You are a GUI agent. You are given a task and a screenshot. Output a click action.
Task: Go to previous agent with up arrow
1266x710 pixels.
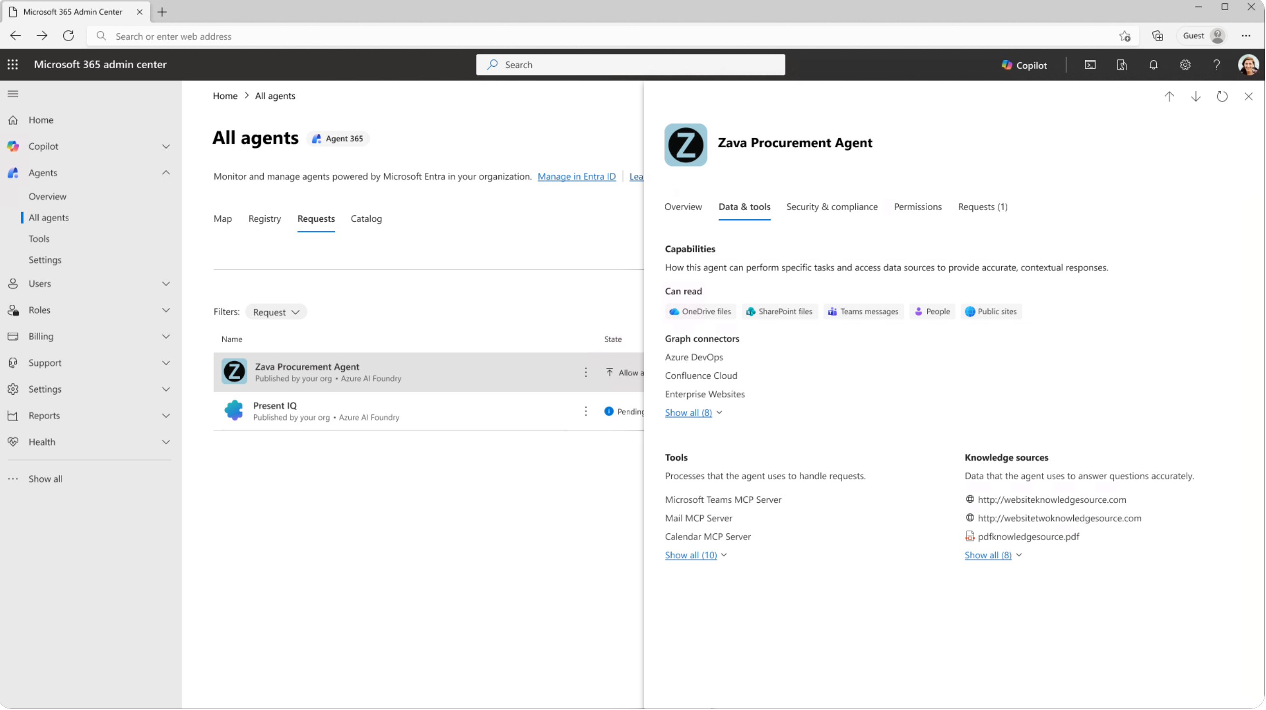click(1169, 96)
